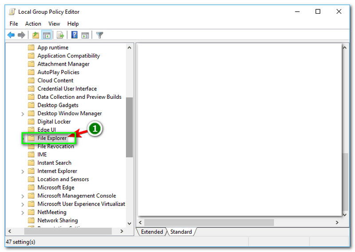Image resolution: width=355 pixels, height=252 pixels.
Task: Toggle Show/Hide Action Pane toolbar icon
Action: tap(85, 35)
